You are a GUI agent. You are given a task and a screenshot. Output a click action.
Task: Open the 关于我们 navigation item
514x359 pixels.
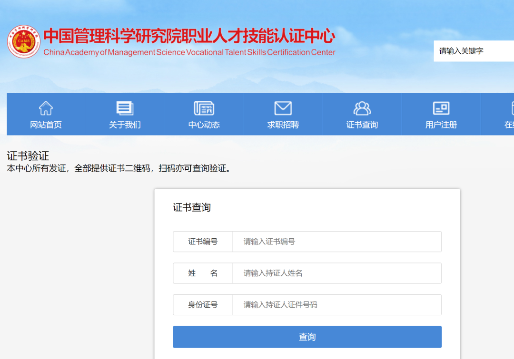tap(124, 125)
